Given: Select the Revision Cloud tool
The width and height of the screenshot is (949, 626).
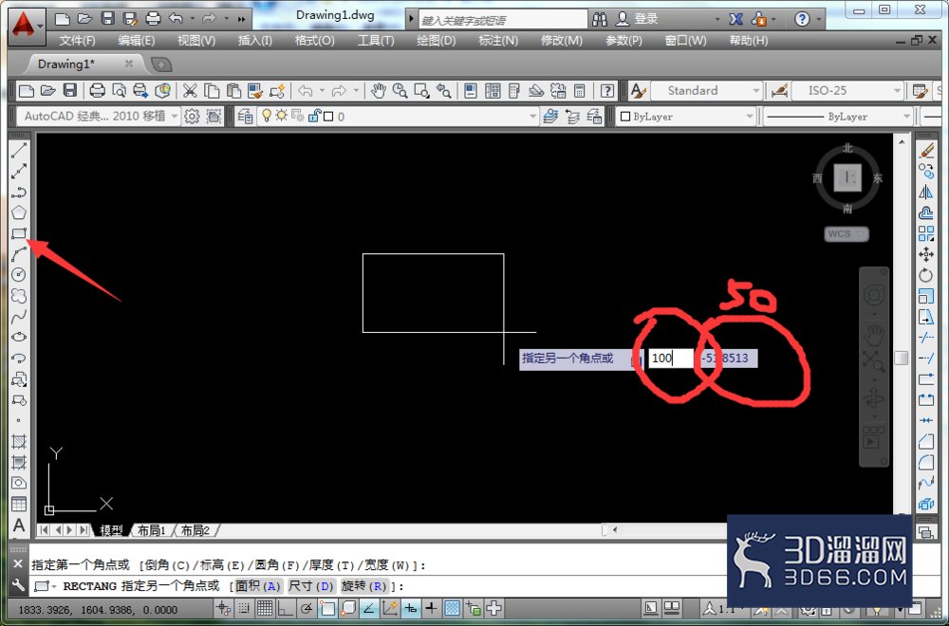Looking at the screenshot, I should [x=19, y=295].
